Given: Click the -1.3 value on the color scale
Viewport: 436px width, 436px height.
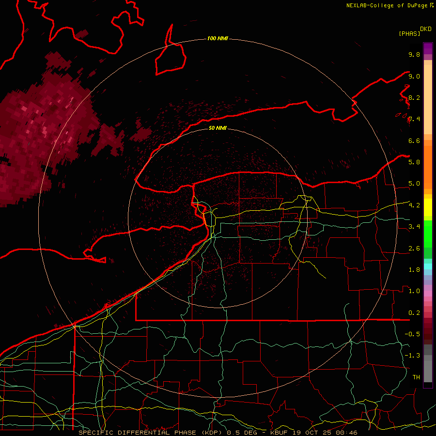Looking at the screenshot, I should pyautogui.click(x=412, y=356).
